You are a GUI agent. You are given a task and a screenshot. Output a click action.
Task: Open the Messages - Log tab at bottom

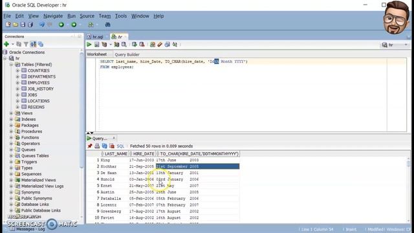[x=30, y=229]
